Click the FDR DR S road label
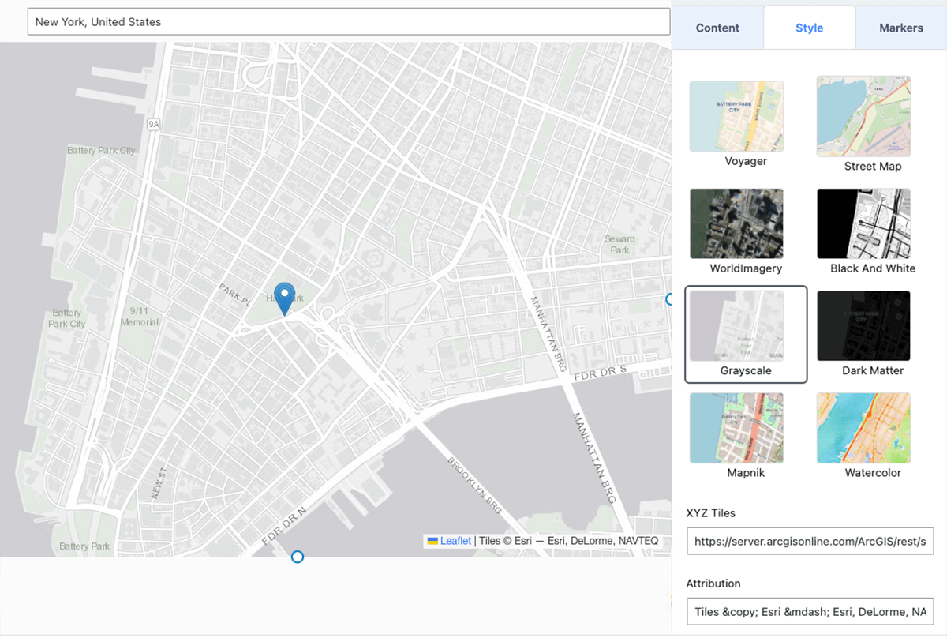The width and height of the screenshot is (947, 638). point(599,373)
